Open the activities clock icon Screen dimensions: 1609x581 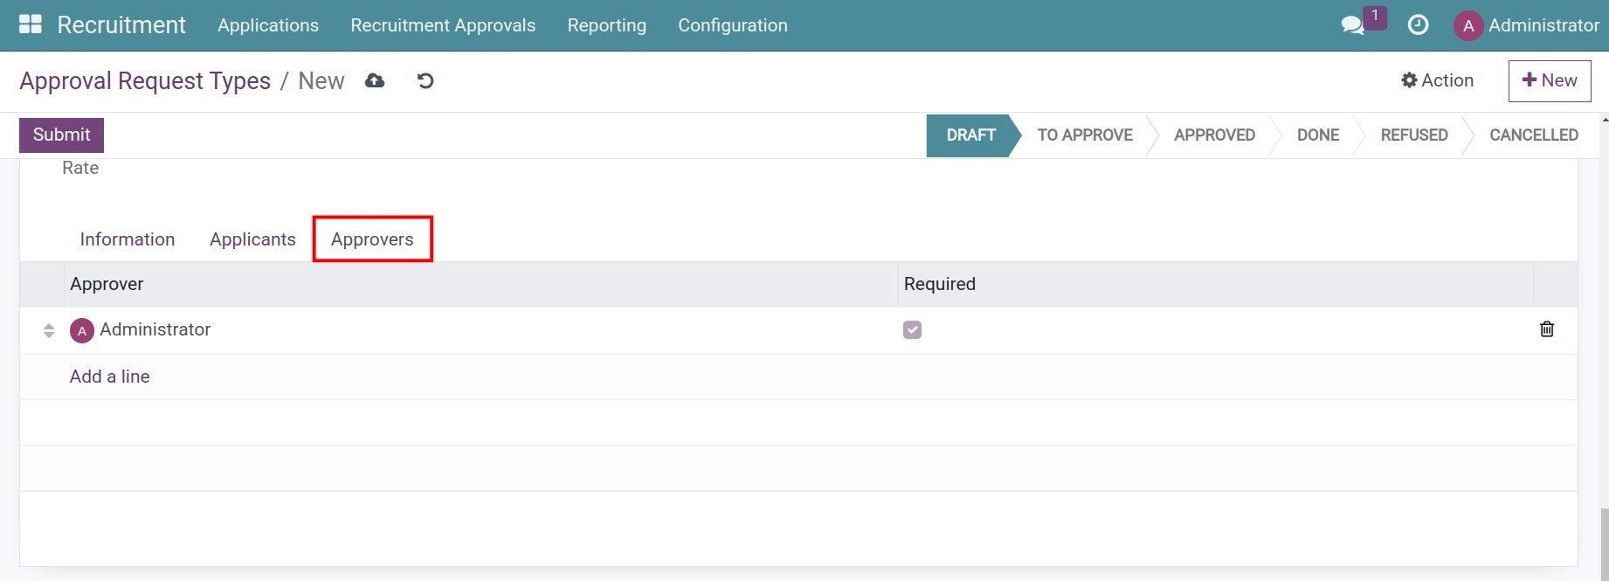click(1418, 25)
